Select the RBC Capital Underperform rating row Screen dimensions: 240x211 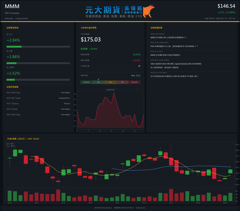[38, 98]
